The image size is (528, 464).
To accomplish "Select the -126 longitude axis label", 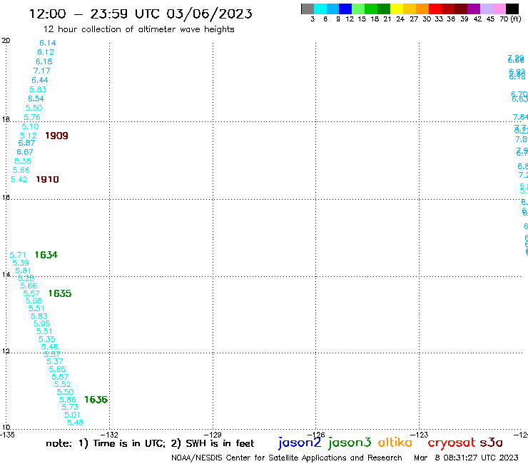I will click(x=316, y=435).
